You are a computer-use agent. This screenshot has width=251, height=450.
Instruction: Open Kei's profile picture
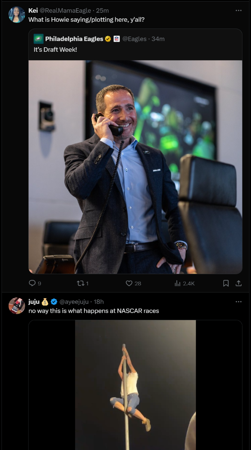tap(17, 15)
